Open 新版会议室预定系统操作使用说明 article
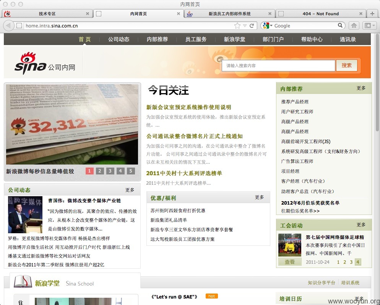The image size is (380, 305). coord(188,107)
